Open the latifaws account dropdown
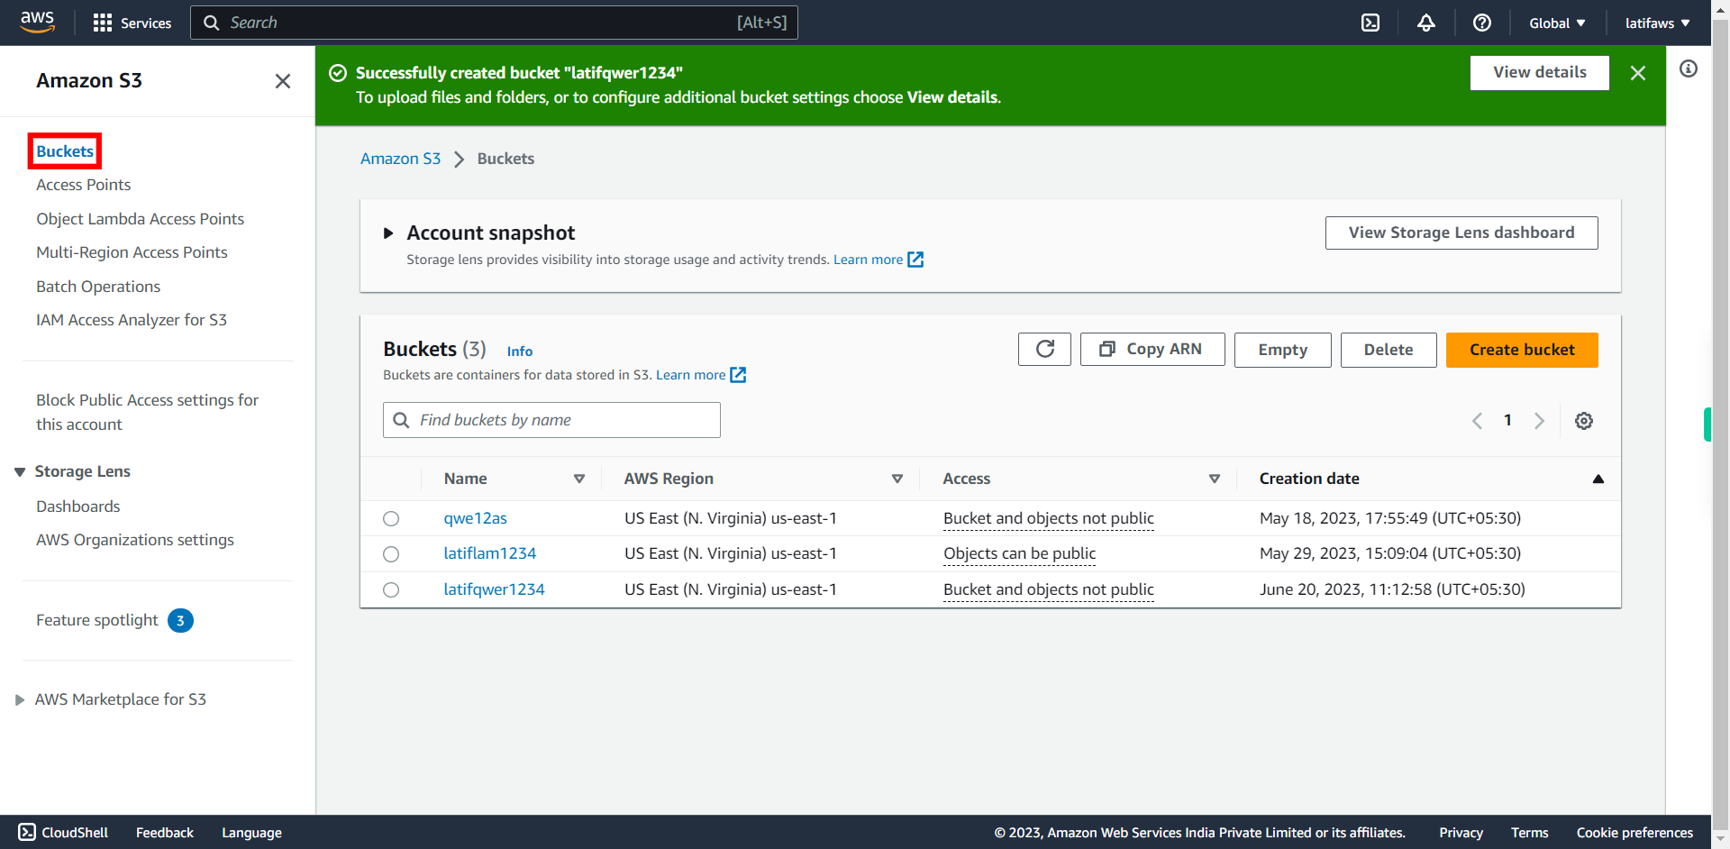Image resolution: width=1730 pixels, height=849 pixels. [1657, 23]
